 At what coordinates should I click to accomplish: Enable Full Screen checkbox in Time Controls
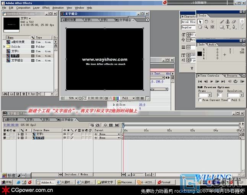(229, 100)
